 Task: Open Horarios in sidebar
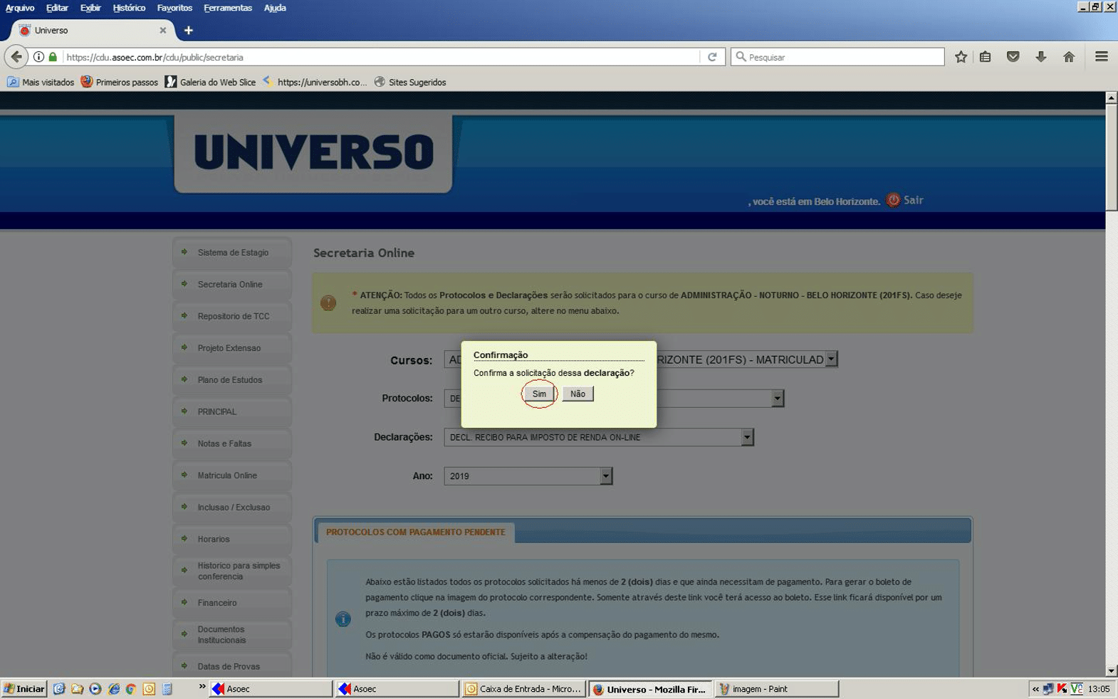(232, 539)
